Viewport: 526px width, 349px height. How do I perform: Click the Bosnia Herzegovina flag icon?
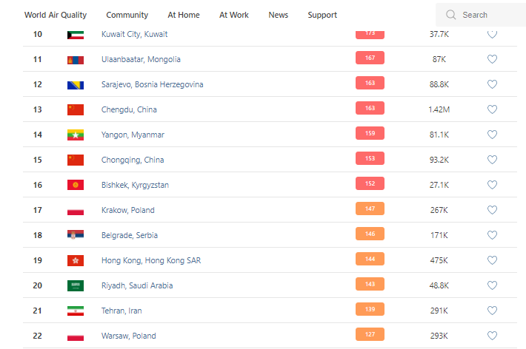(76, 84)
